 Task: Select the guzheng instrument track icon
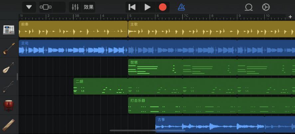point(9,124)
